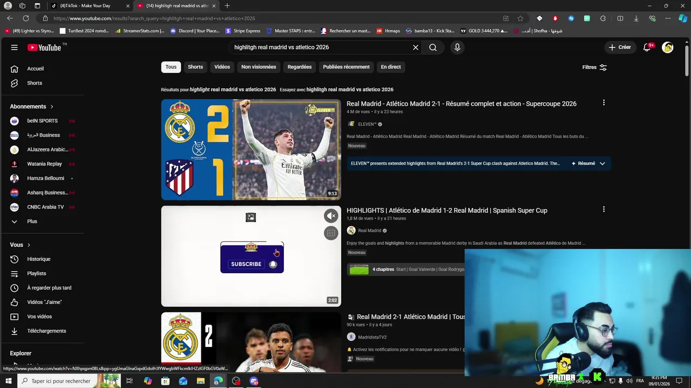Viewport: 691px width, 388px height.
Task: Open browser downloads icon
Action: tap(636, 18)
